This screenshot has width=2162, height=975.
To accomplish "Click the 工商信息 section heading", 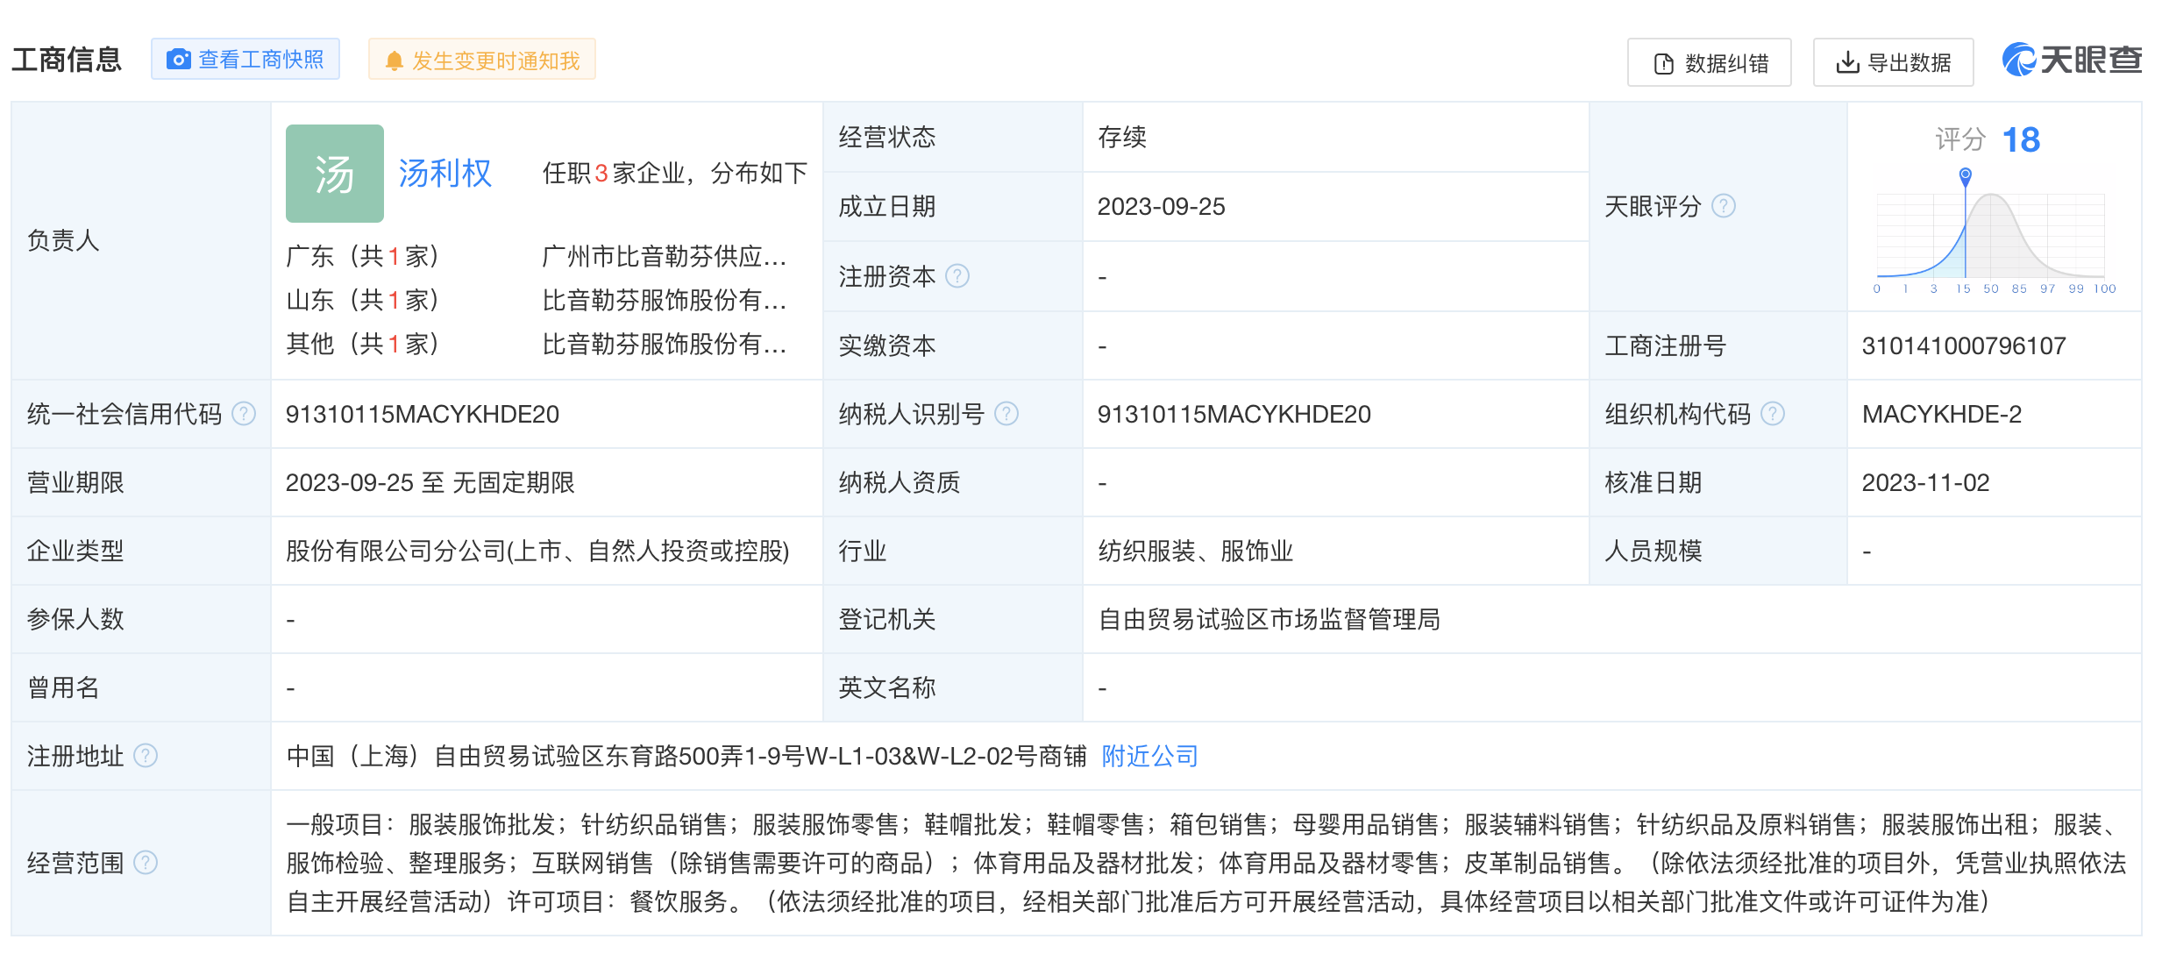I will (x=67, y=60).
